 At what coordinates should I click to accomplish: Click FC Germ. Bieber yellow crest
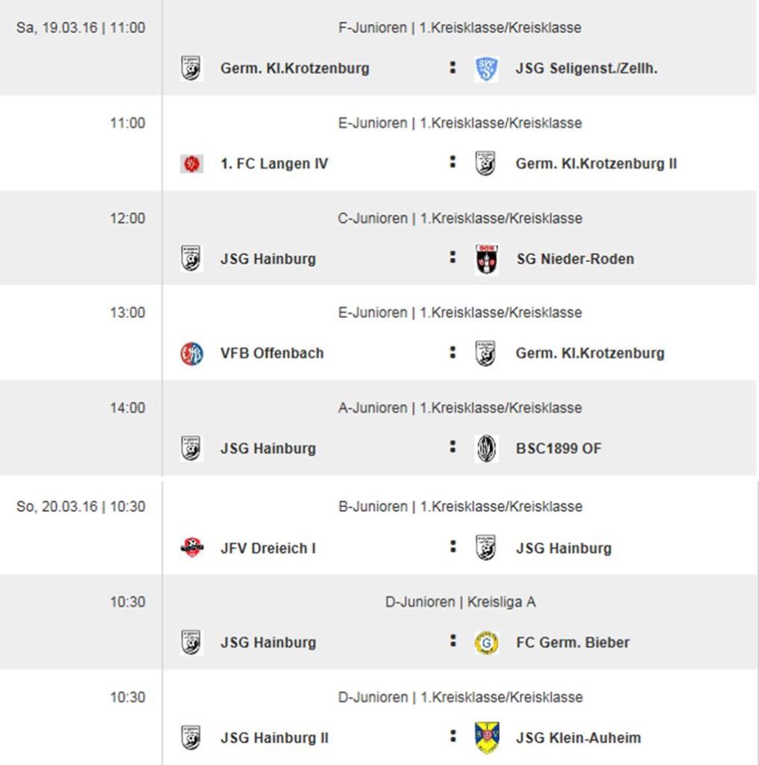click(x=486, y=642)
